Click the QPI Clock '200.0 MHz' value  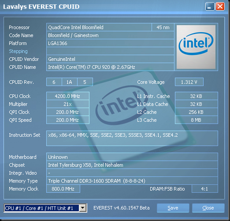tap(68, 112)
